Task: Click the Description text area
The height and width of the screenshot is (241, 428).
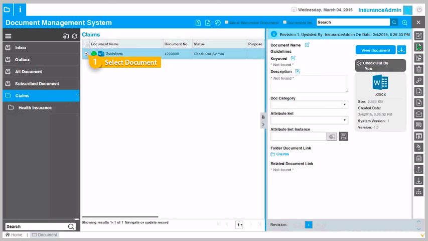Action: tap(309, 84)
